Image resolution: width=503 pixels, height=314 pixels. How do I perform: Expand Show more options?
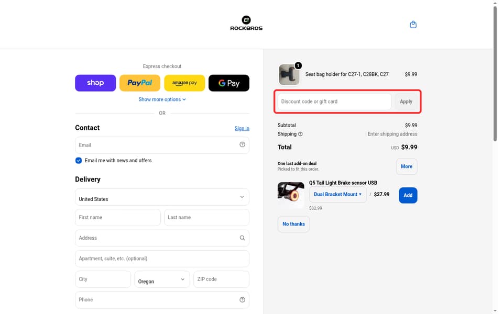click(162, 99)
